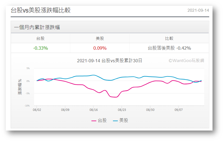Click the 08/16 x-axis date label
Screen dimensions: 224x142
click(x=94, y=110)
